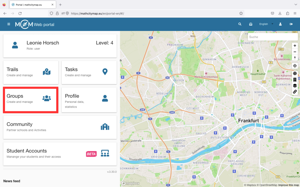
Task: Click the globe icon on map controls
Action: [295, 73]
